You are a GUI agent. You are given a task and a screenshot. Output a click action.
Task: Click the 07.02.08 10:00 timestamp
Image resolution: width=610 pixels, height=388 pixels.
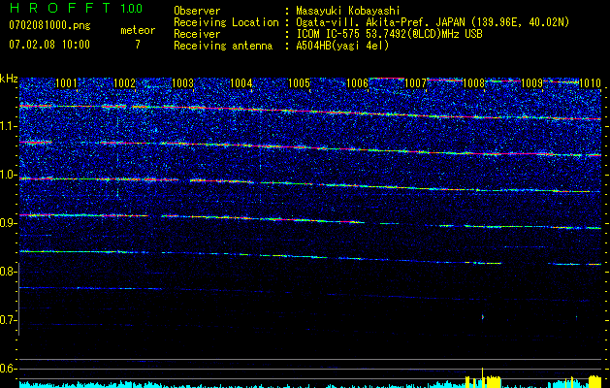tap(48, 45)
